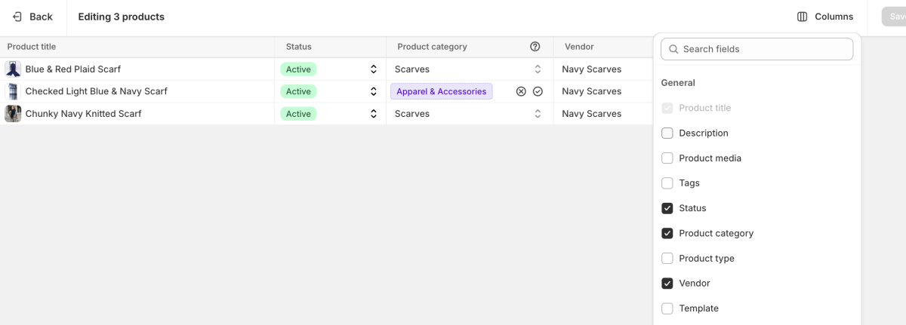
Task: Open Status dropdown for Checked Light Blue & Navy Scarf
Action: pyautogui.click(x=373, y=91)
